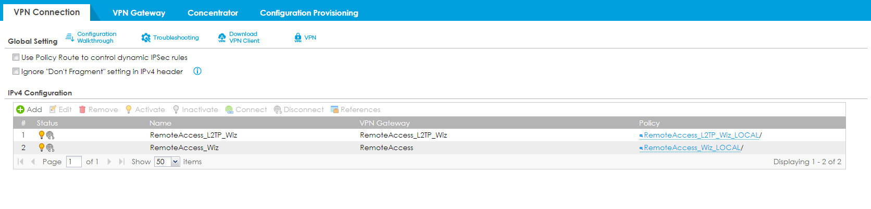Image resolution: width=871 pixels, height=209 pixels.
Task: Open the Show items-per-page dropdown
Action: 176,162
